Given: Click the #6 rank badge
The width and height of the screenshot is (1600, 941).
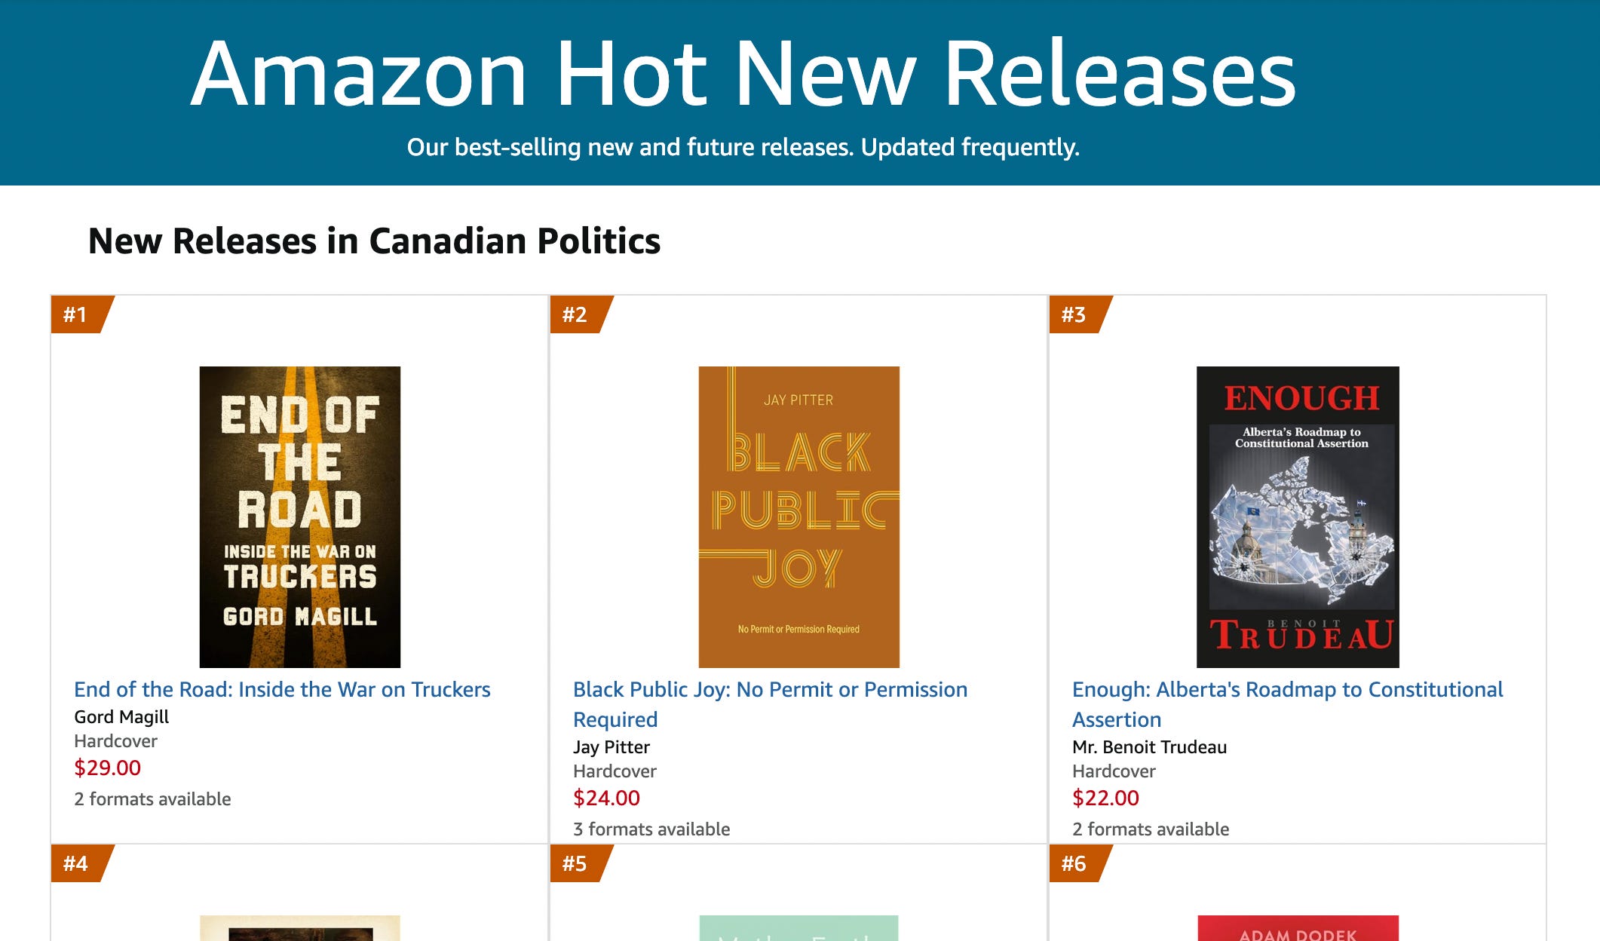Looking at the screenshot, I should (x=1080, y=863).
